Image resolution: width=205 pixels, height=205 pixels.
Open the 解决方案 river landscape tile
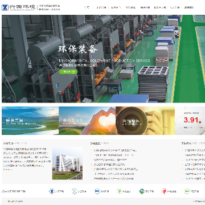30,121
